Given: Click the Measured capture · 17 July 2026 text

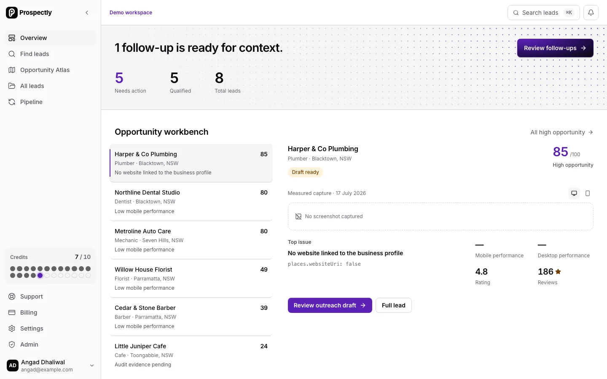Looking at the screenshot, I should pos(327,193).
